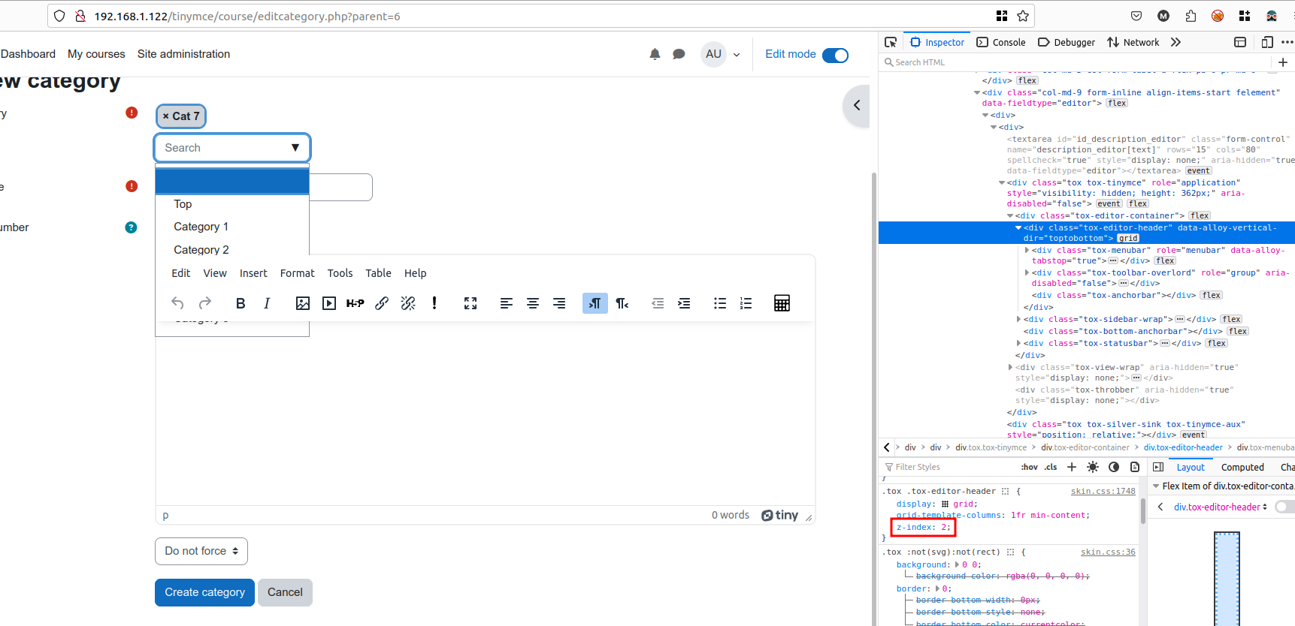Center align text in the editor

click(533, 303)
